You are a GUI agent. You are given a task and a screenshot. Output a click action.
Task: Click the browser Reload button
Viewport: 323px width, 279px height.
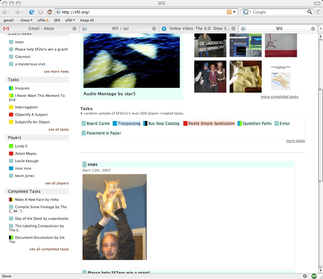point(31,12)
